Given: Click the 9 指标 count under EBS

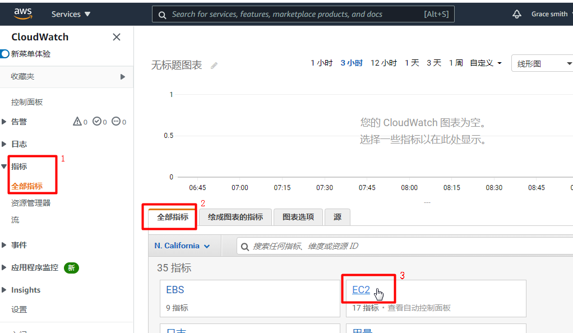Looking at the screenshot, I should (177, 308).
